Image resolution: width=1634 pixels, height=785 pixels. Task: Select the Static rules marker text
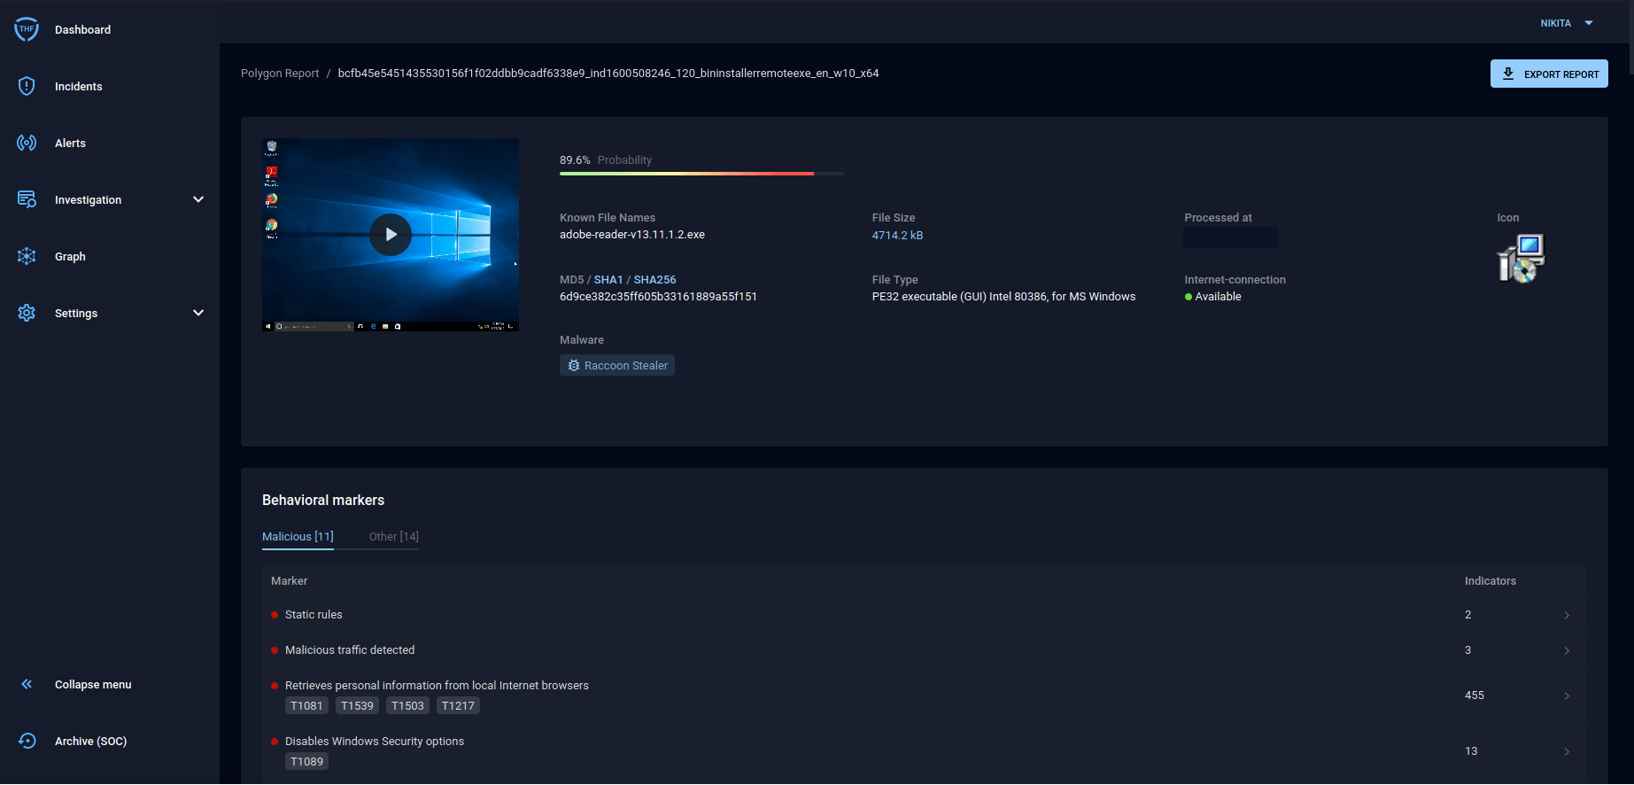314,615
